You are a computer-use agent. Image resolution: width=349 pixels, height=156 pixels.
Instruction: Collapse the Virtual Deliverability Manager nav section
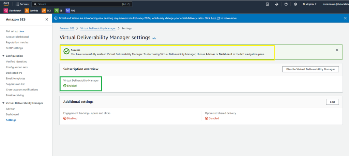[3, 103]
